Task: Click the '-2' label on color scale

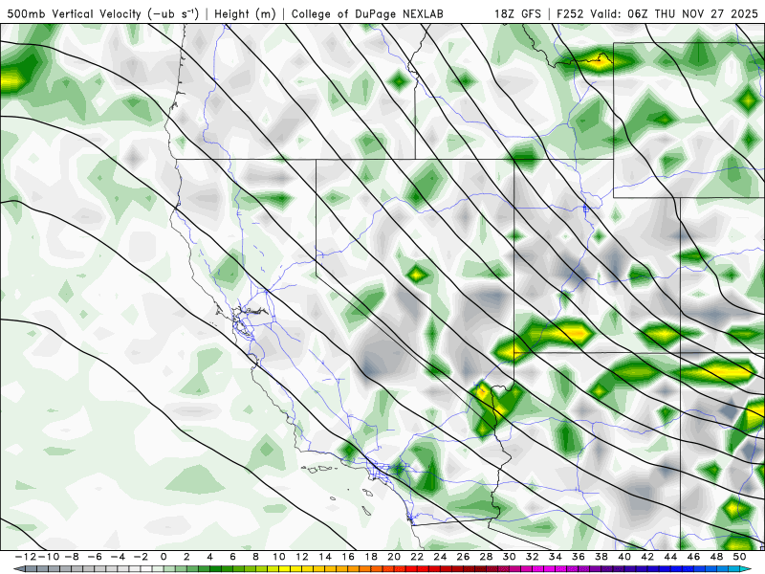Action: (x=141, y=557)
